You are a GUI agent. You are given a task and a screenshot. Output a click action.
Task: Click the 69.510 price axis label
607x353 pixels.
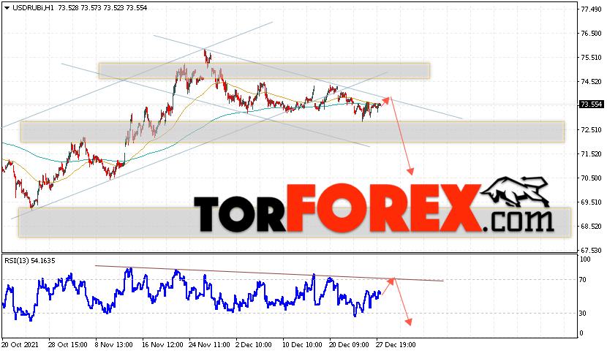(x=591, y=202)
